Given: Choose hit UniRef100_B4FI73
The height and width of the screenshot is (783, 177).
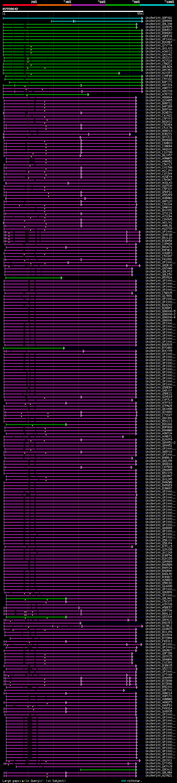Looking at the screenshot, I should 159,82.
